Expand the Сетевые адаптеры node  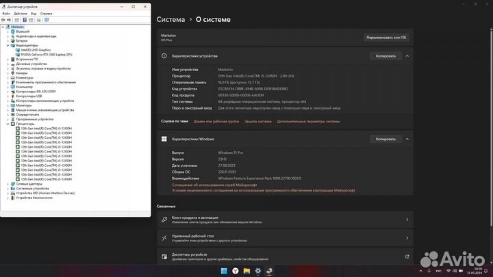pos(8,184)
